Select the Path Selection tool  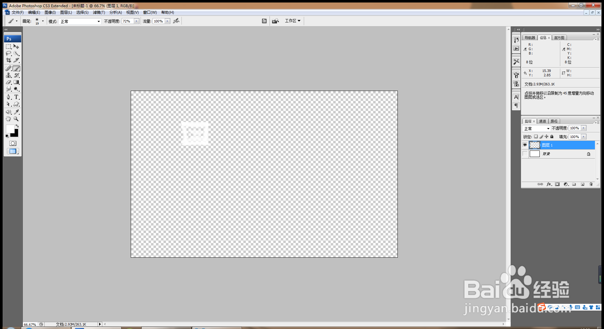[8, 104]
